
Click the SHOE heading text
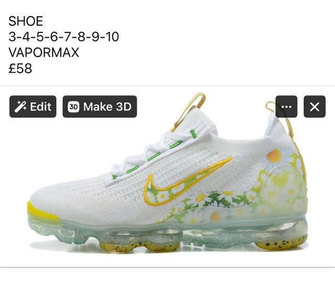pos(26,21)
